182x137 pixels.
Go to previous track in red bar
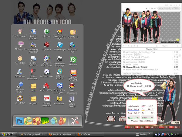click(132, 127)
